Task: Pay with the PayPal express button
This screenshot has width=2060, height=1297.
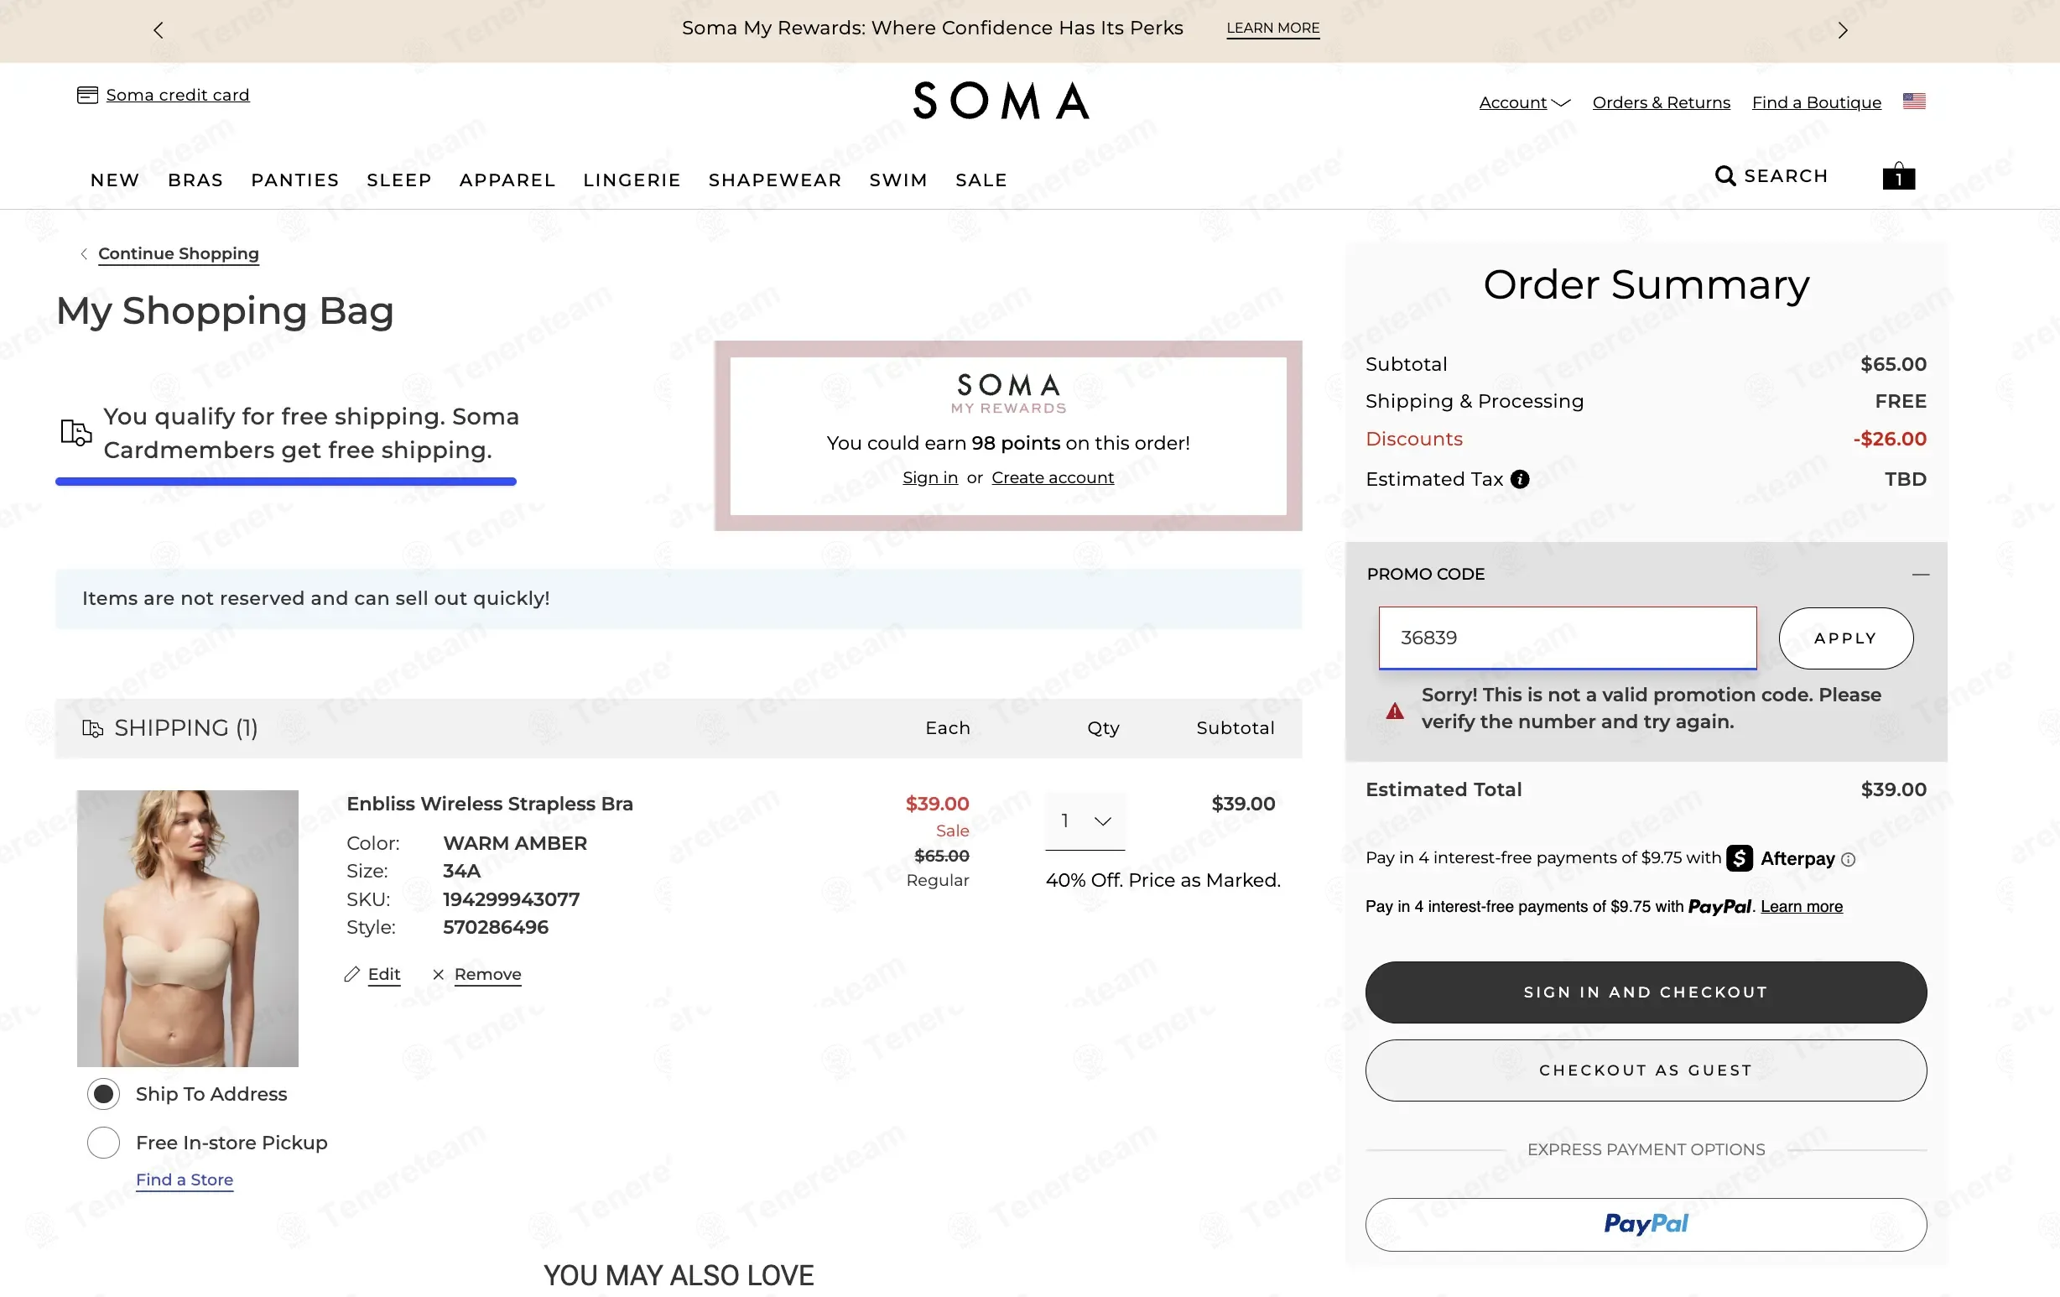Action: coord(1645,1224)
